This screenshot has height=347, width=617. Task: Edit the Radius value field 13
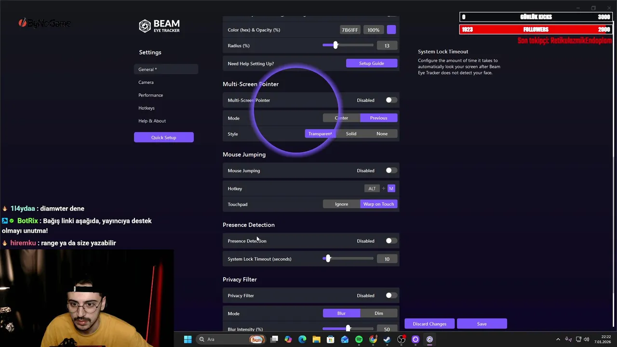tap(387, 46)
